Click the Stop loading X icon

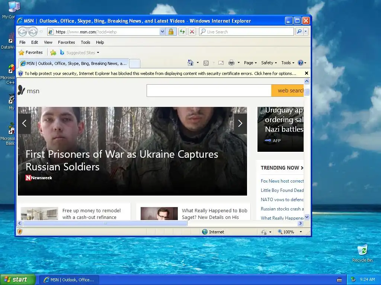(192, 32)
